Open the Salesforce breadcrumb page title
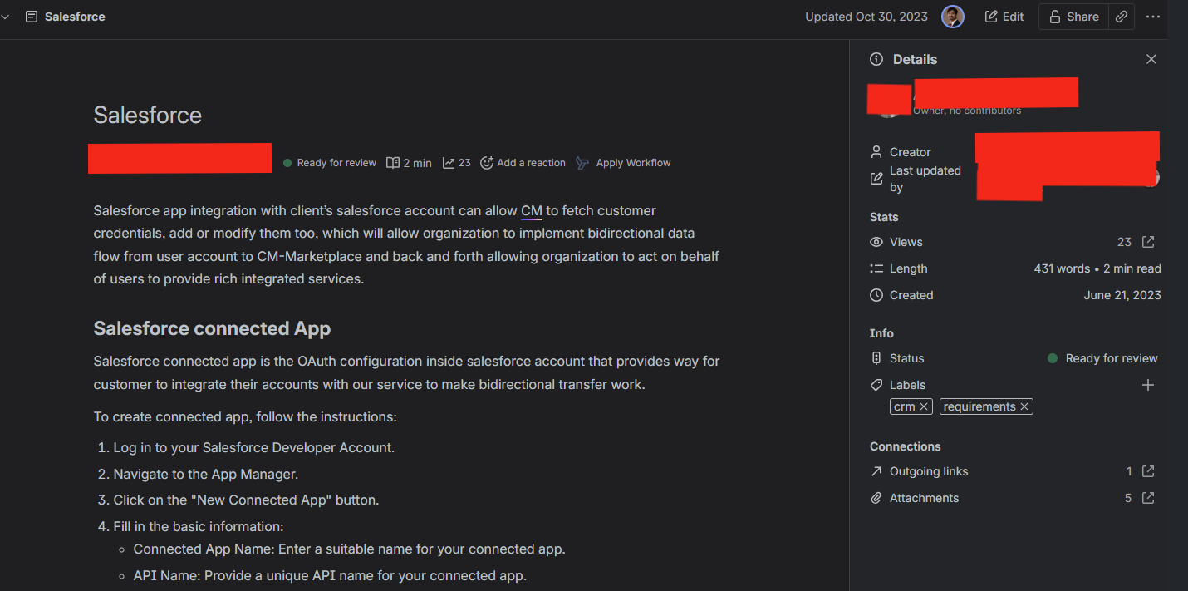Image resolution: width=1188 pixels, height=591 pixels. [x=75, y=17]
